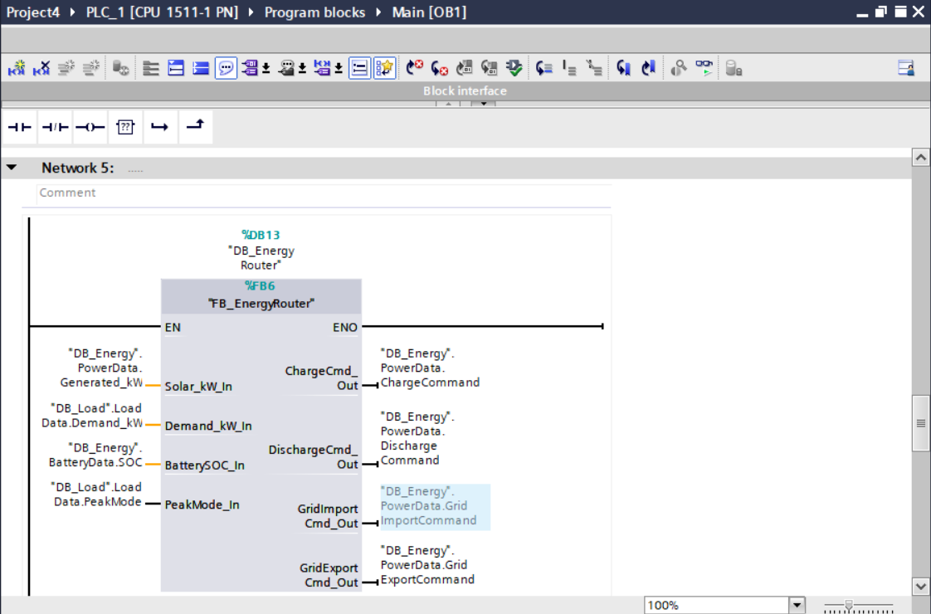Click the close branch icon
The width and height of the screenshot is (931, 614).
[195, 126]
